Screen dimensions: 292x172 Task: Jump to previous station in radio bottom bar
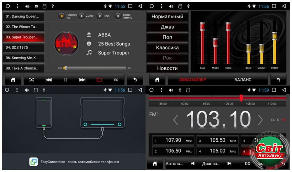[192, 164]
